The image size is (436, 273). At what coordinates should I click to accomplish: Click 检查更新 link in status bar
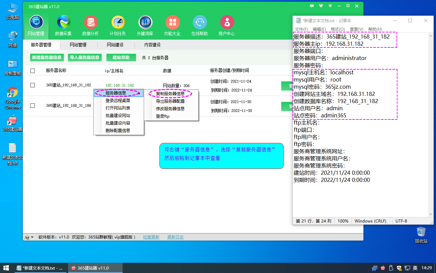(x=151, y=237)
